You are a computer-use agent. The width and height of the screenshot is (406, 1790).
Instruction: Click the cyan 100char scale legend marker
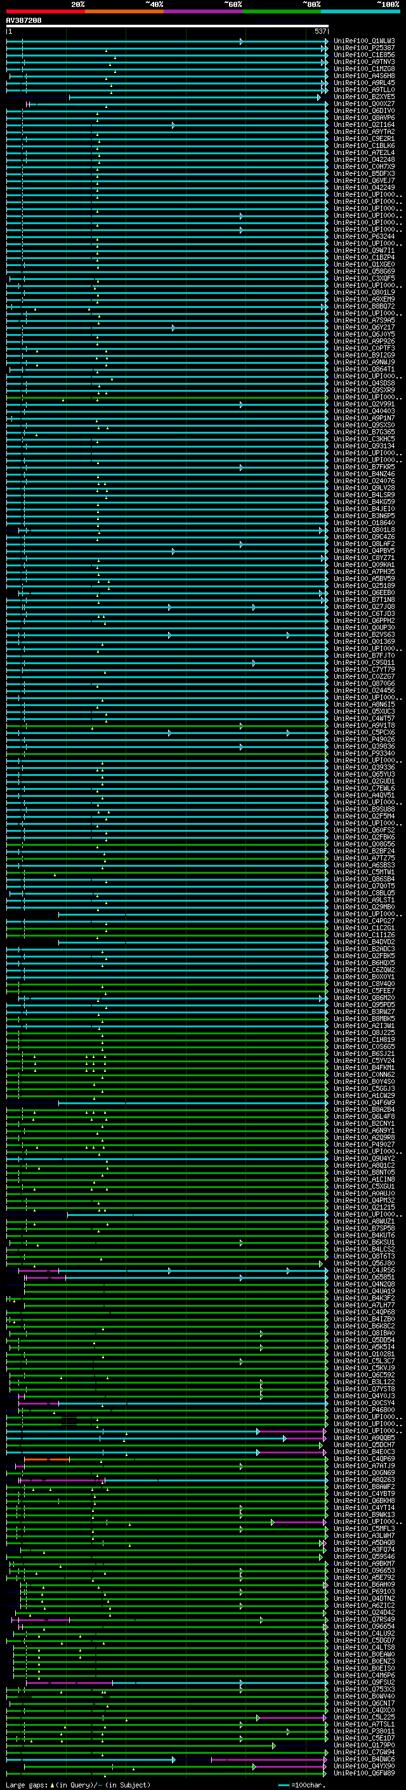283,1785
